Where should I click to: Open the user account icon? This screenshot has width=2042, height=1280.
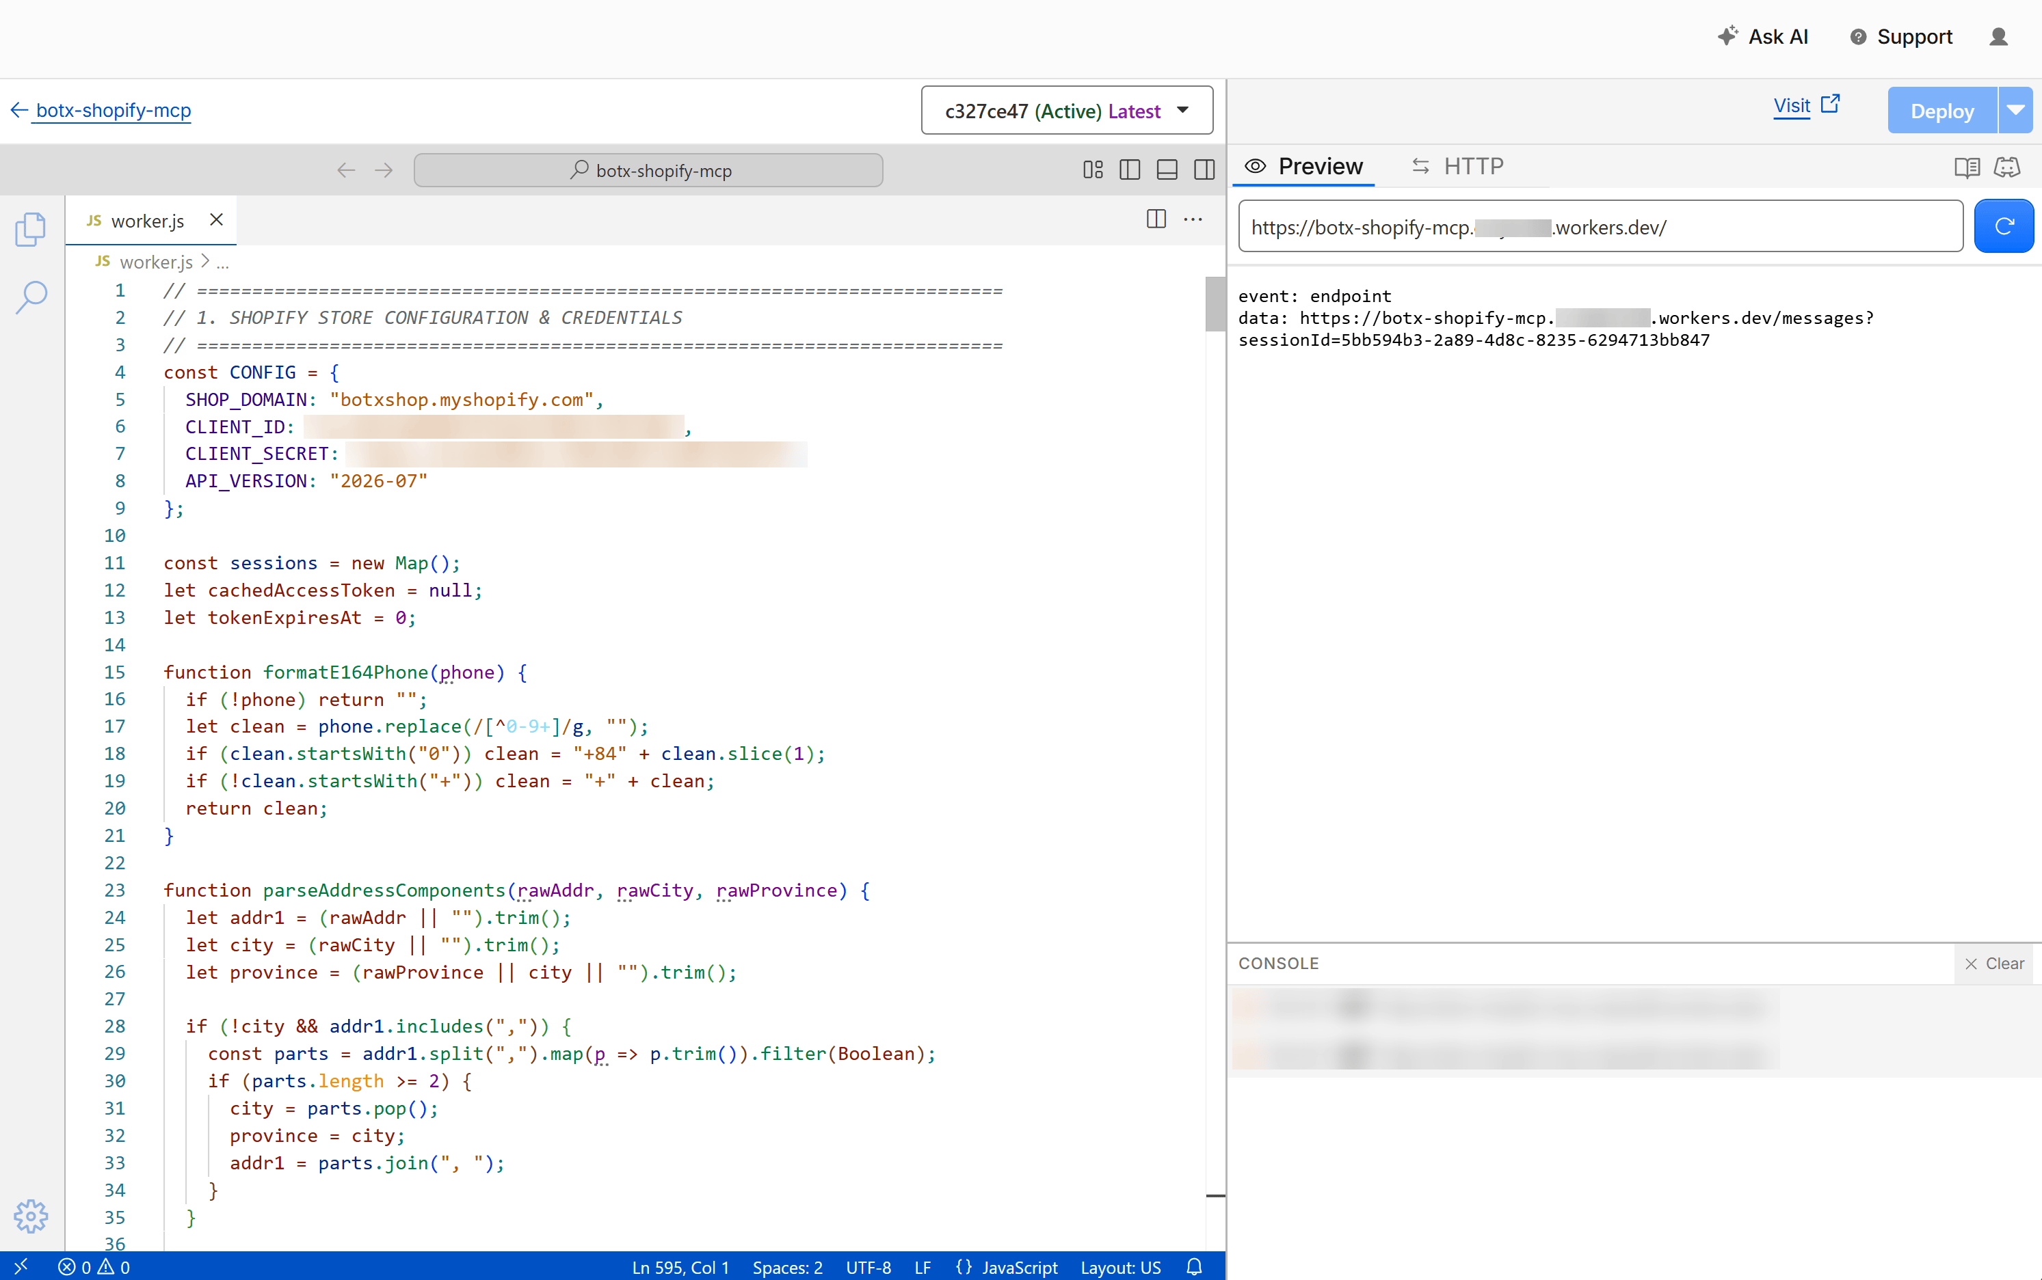(x=1999, y=36)
